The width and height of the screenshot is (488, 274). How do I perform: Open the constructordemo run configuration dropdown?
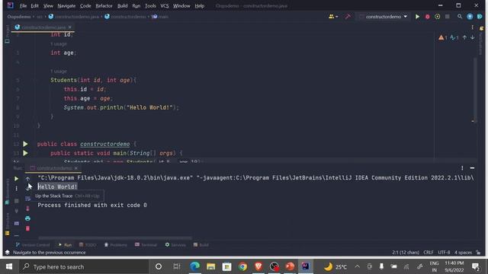click(x=383, y=17)
